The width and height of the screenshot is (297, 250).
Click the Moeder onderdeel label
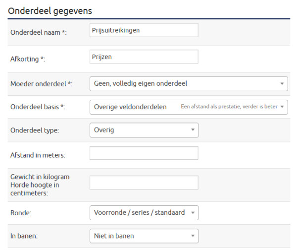point(42,84)
